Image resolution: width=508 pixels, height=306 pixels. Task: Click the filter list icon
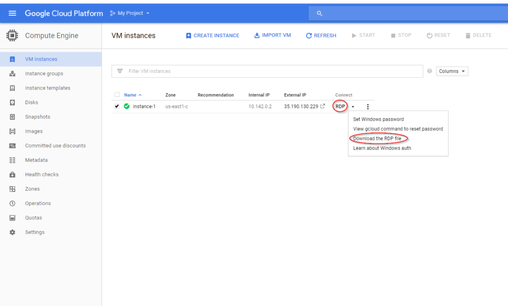point(120,71)
